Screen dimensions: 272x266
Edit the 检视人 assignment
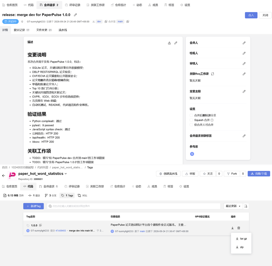pos(244,53)
